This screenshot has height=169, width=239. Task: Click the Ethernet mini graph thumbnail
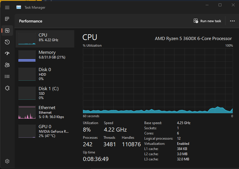coord(27,112)
